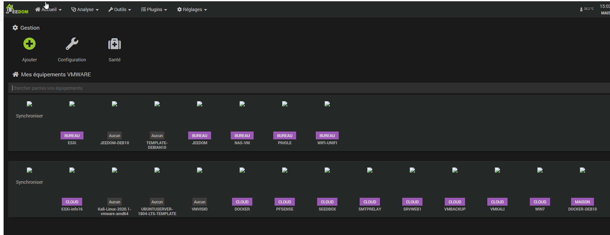The height and width of the screenshot is (235, 610).
Task: Open the SEEDBOX equipment image
Action: [x=327, y=170]
